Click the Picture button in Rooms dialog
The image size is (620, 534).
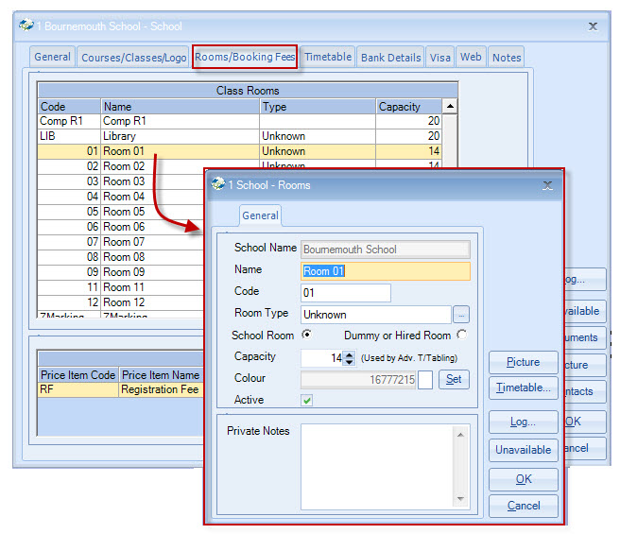click(523, 362)
